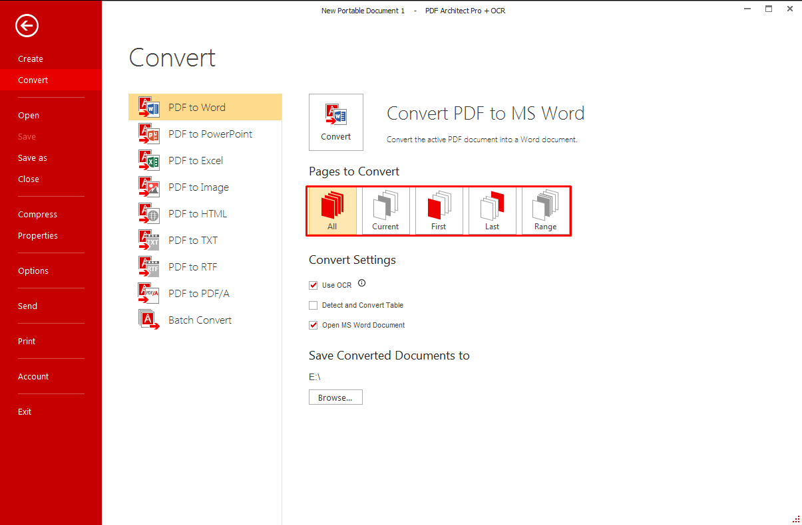Select Convert in the sidebar
The height and width of the screenshot is (525, 802).
pyautogui.click(x=51, y=80)
